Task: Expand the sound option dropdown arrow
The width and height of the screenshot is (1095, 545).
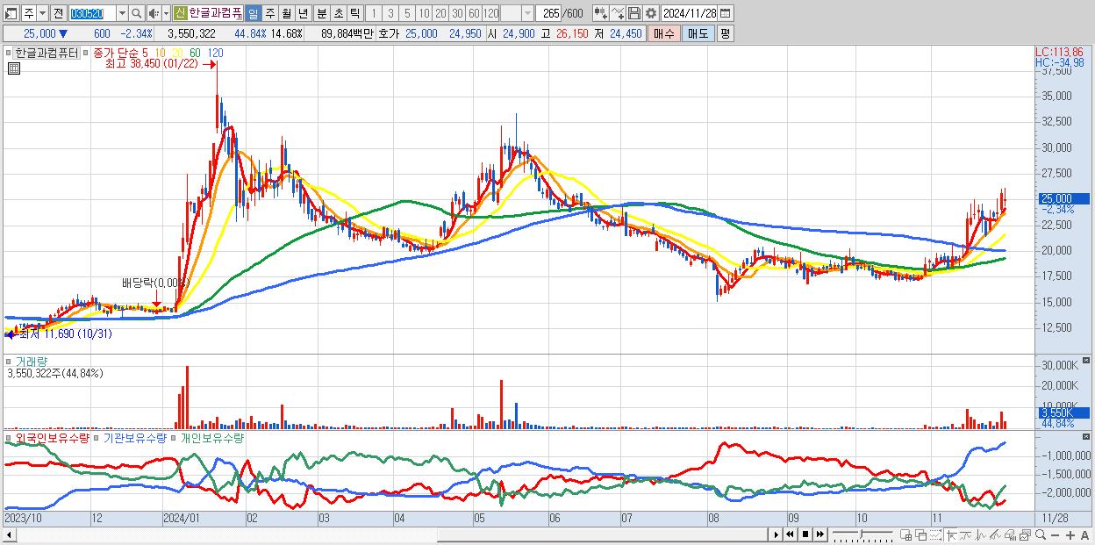Action: point(166,13)
